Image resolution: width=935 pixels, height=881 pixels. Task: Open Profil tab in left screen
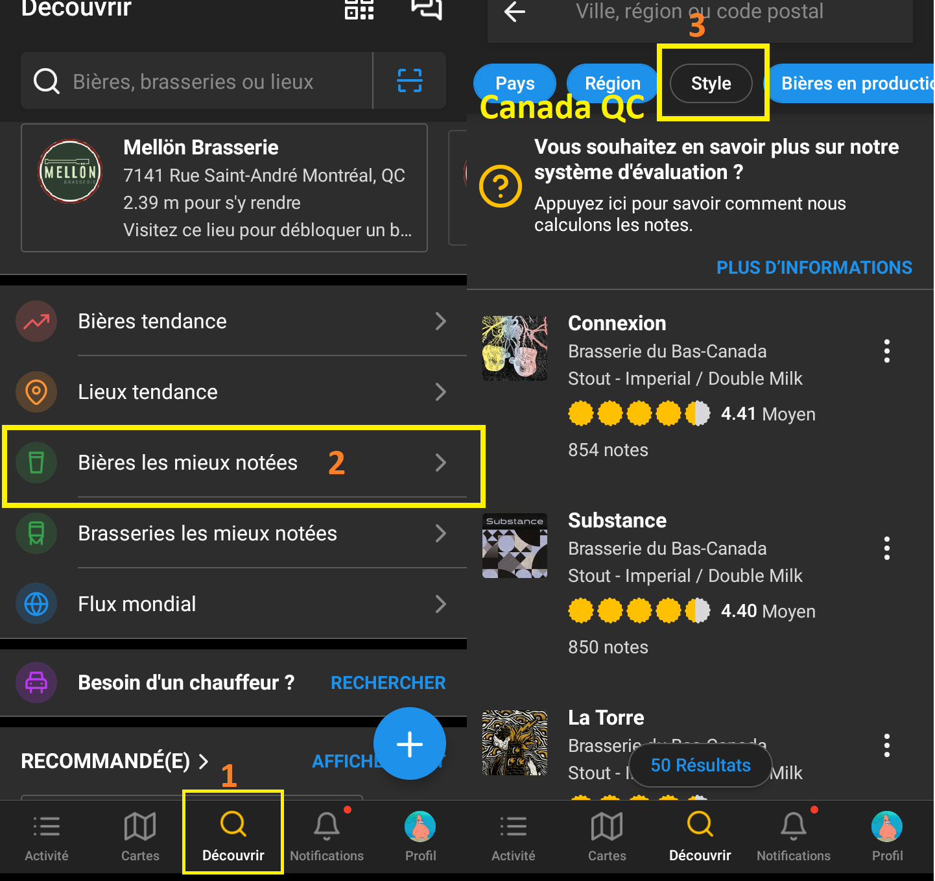pyautogui.click(x=420, y=837)
